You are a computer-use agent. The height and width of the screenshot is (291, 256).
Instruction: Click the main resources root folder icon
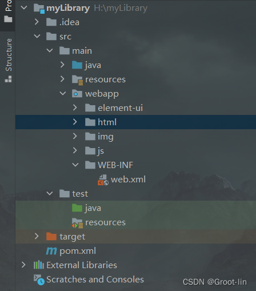pos(77,80)
